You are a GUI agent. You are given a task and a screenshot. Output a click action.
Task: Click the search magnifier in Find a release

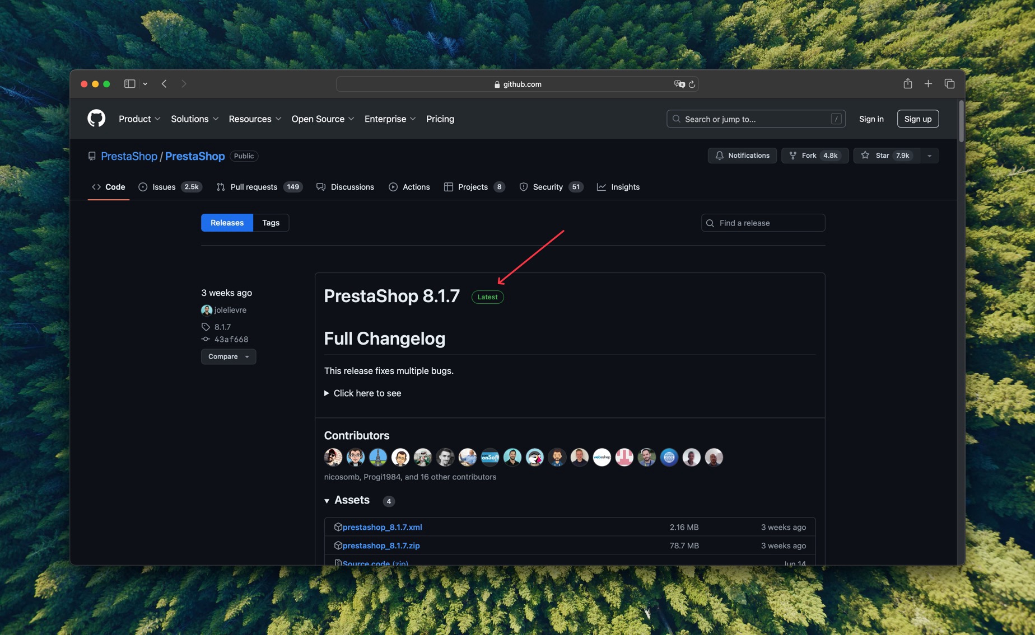point(710,223)
